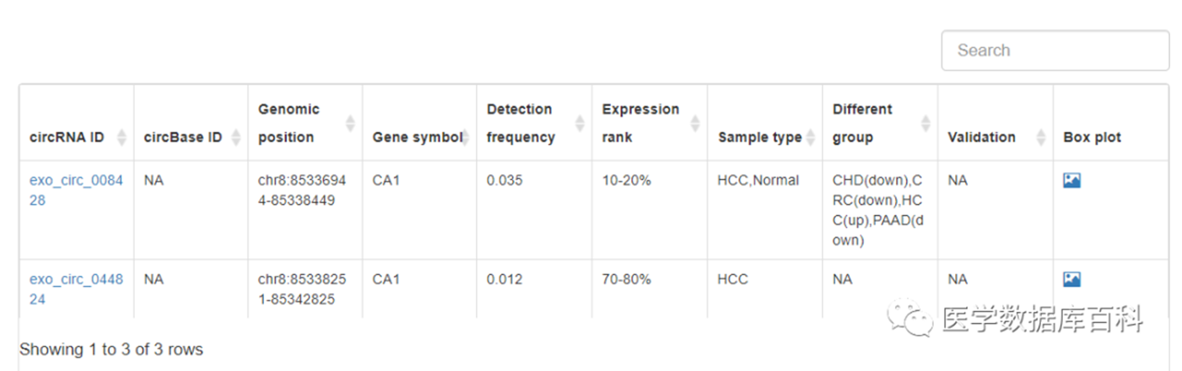Screen dimensions: 1182x371
Task: Sort by Gene symbol arrow icon
Action: 465,137
